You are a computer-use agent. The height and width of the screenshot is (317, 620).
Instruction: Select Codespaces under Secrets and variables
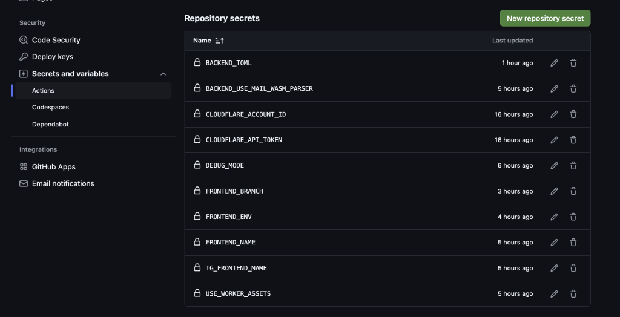[50, 107]
